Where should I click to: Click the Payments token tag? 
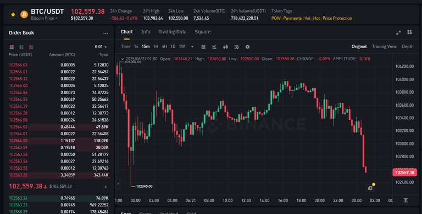click(292, 18)
